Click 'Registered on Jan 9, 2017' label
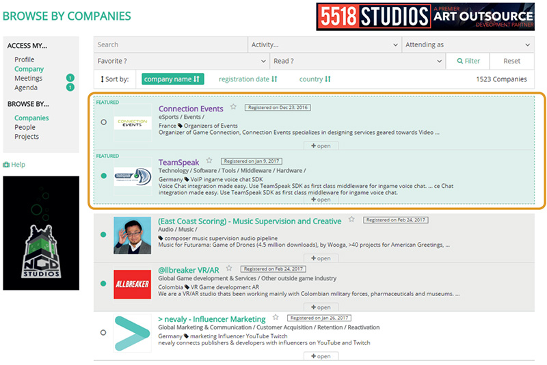547x365 pixels. pyautogui.click(x=252, y=161)
